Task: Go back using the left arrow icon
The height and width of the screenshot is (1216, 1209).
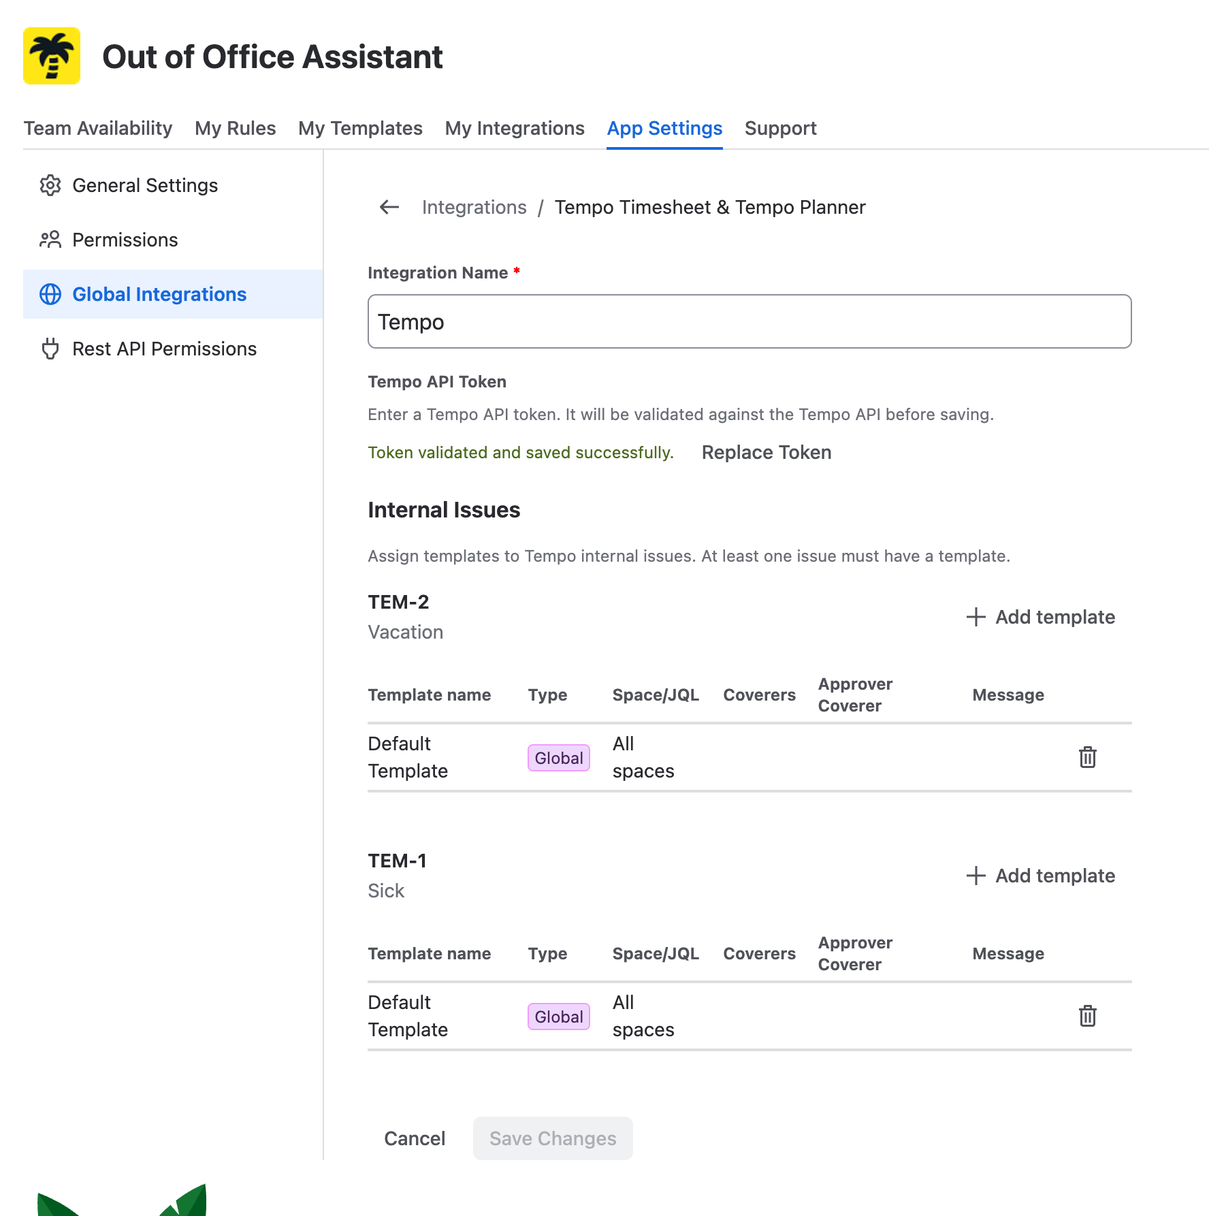Action: pyautogui.click(x=389, y=207)
